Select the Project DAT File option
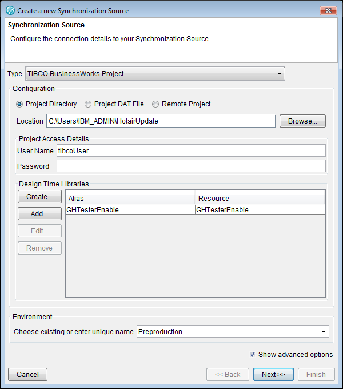Screen dimensions: 343x389 (x=88, y=104)
